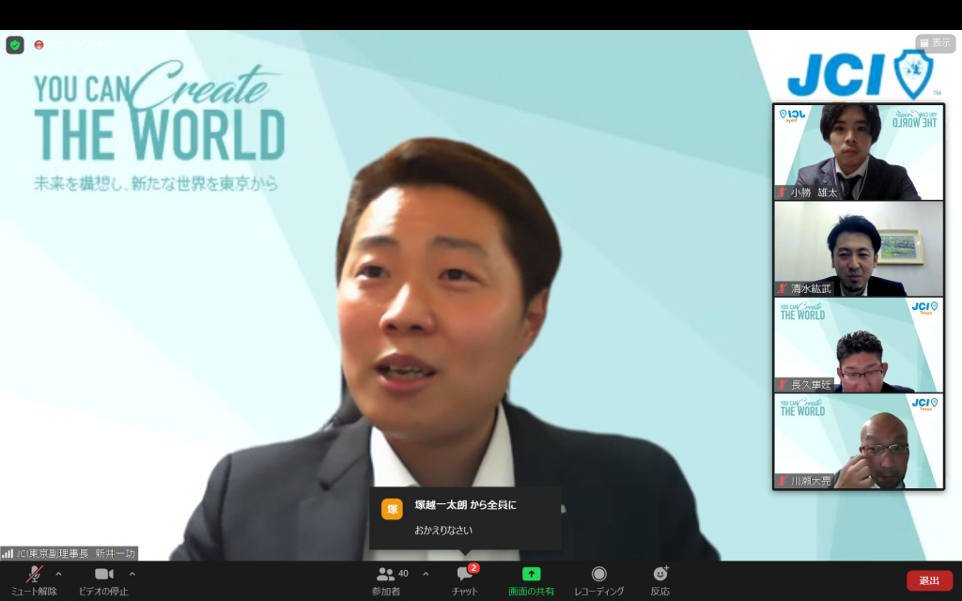The width and height of the screenshot is (962, 601).
Task: Click connection signal strength icon
Action: [x=8, y=553]
